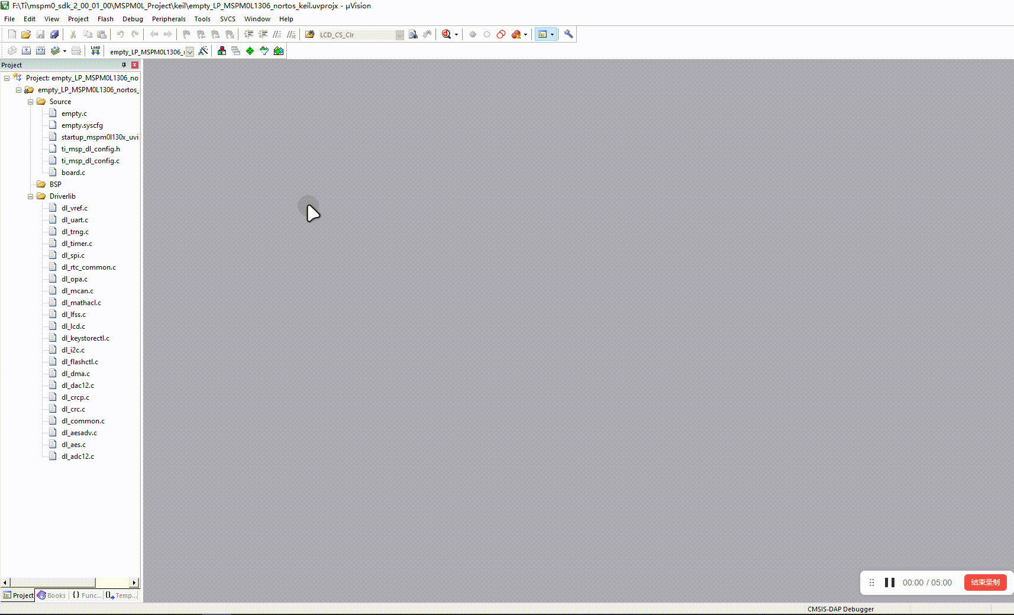The image size is (1014, 615).
Task: Open the target selection dropdown
Action: pos(190,51)
